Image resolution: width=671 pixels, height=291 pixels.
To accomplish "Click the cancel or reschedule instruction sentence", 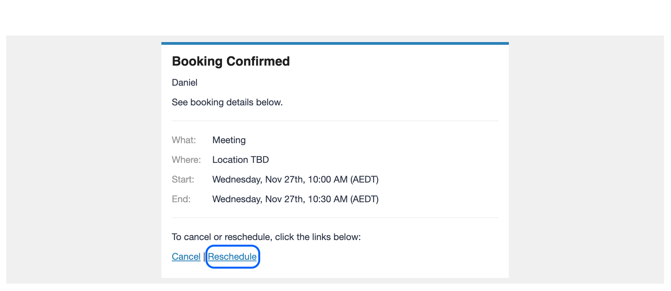I will coord(266,237).
